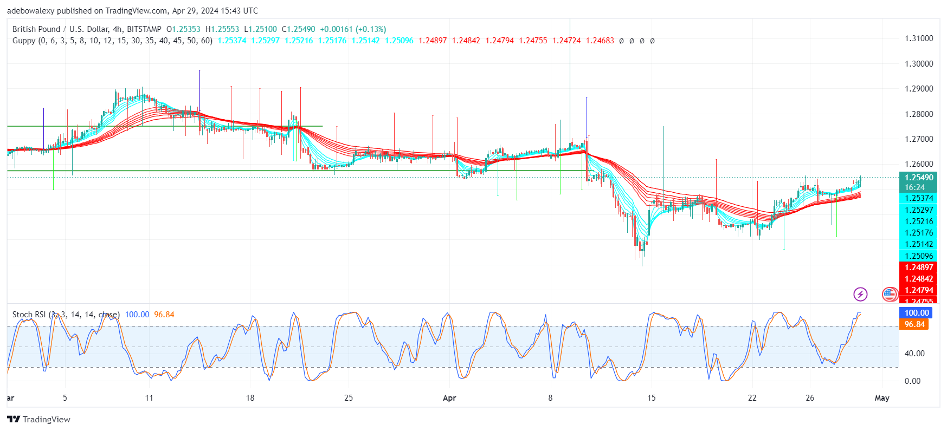Click the purple lightning bolt event icon

pyautogui.click(x=860, y=294)
